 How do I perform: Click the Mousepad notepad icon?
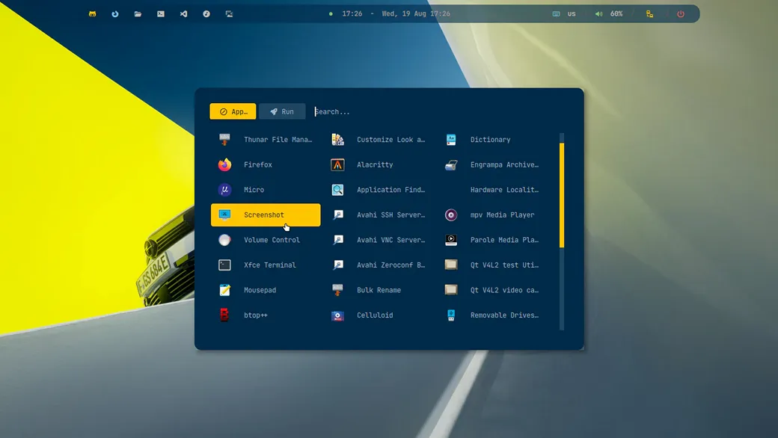pos(224,290)
